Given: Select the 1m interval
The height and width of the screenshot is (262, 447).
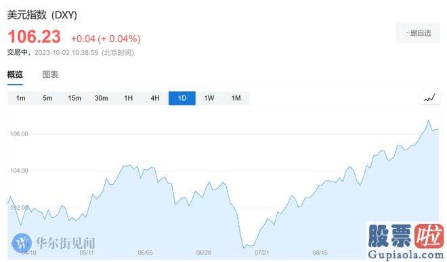Looking at the screenshot, I should point(20,98).
